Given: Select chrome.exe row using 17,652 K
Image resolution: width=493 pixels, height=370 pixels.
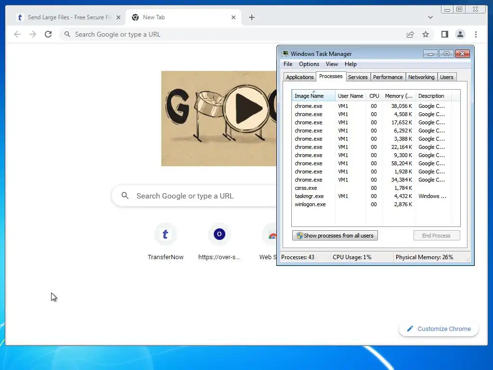Looking at the screenshot, I should tap(371, 122).
